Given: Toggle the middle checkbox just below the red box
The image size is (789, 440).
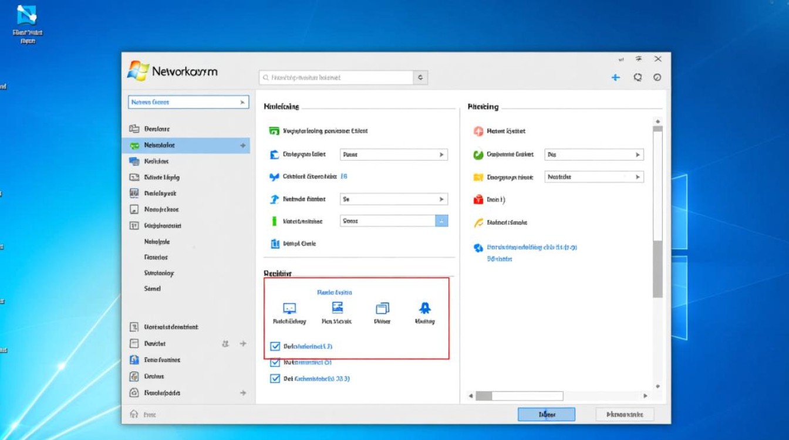Looking at the screenshot, I should coord(275,363).
